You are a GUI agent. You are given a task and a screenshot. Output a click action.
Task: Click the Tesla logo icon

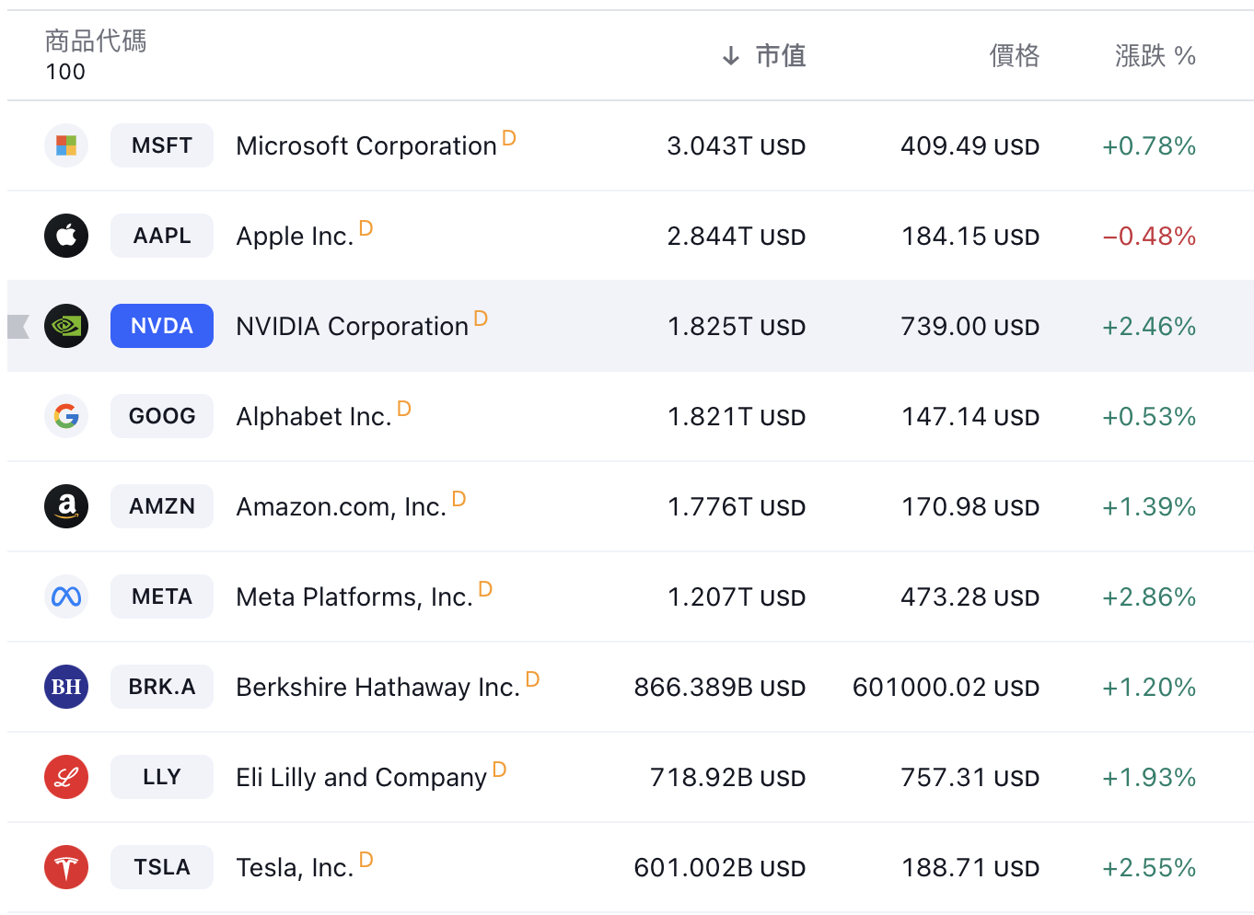coord(66,867)
